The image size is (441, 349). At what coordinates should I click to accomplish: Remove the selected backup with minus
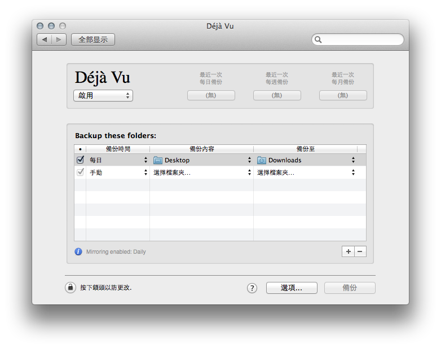click(360, 251)
